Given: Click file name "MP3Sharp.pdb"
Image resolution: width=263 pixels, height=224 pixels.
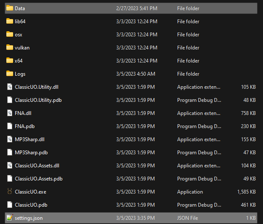Looking at the screenshot, I should click(x=31, y=153).
